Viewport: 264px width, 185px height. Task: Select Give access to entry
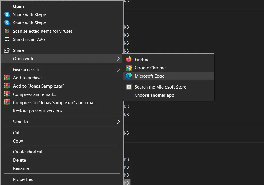coord(62,69)
